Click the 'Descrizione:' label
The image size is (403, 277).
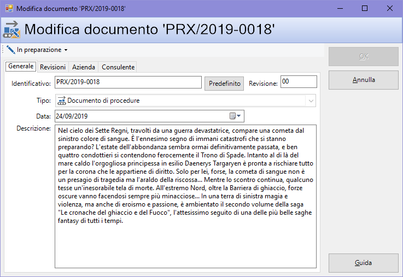[34, 128]
